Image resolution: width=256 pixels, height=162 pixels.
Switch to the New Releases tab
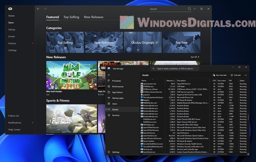tap(94, 17)
